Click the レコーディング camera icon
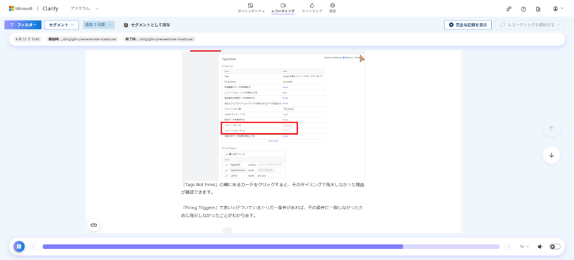The image size is (574, 260). pos(283,5)
